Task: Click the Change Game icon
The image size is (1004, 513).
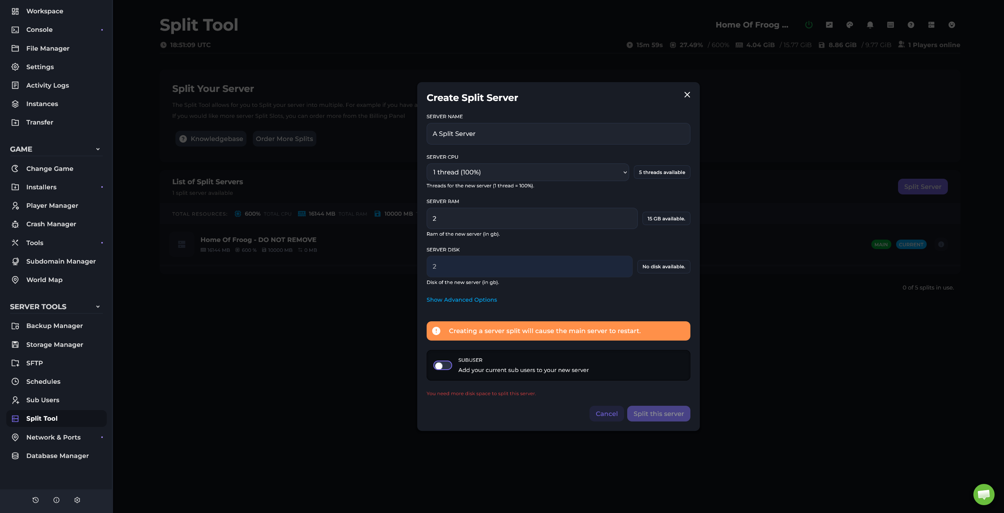Action: point(15,169)
